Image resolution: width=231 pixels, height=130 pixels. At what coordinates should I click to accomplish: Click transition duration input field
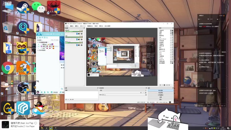point(124,95)
